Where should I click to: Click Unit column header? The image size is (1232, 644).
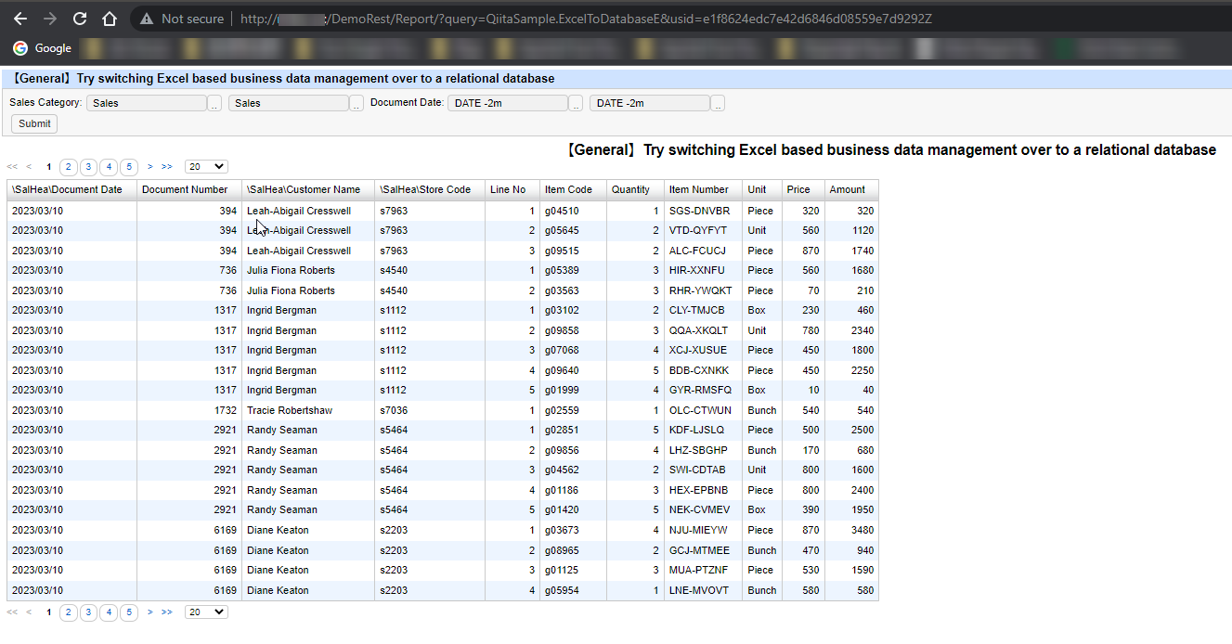tap(762, 189)
